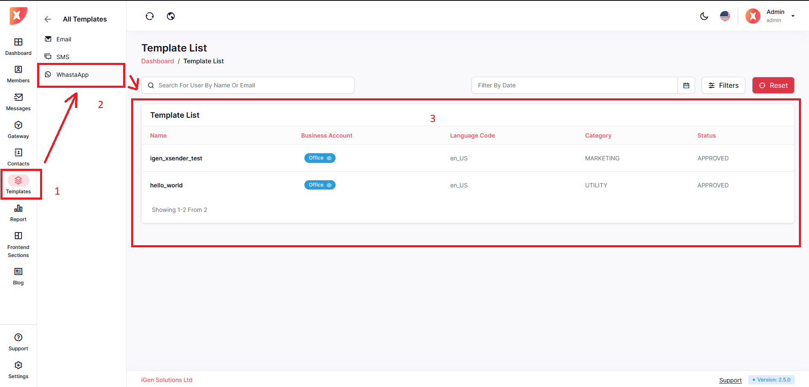The height and width of the screenshot is (387, 809).
Task: Select Email templates menu item
Action: 64,39
